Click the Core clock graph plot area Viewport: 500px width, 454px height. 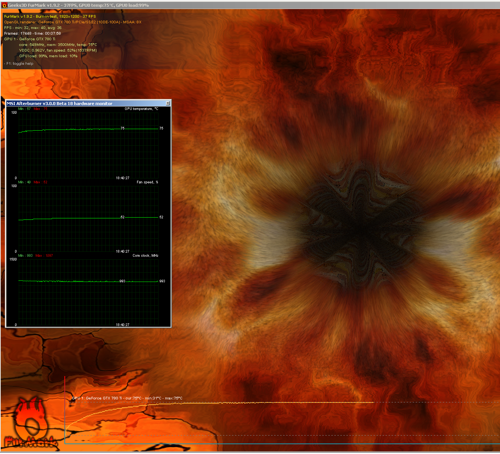[88, 292]
